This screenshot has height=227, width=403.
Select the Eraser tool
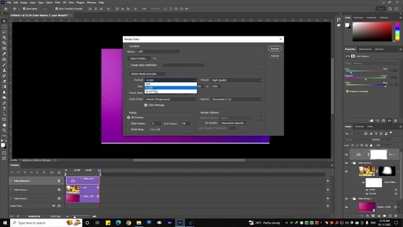click(x=4, y=81)
